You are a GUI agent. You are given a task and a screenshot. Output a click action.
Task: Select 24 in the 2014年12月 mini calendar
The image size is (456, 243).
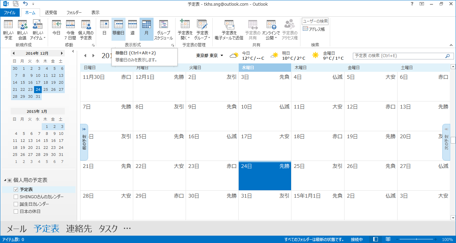pyautogui.click(x=38, y=89)
